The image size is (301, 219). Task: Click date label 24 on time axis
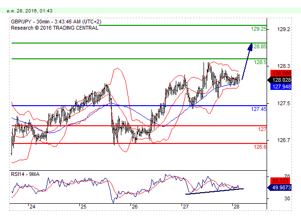pos(32,207)
